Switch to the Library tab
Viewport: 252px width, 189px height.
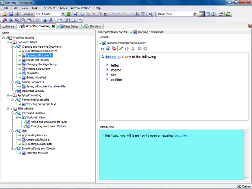(9, 26)
